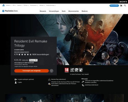
Task: Expand the PS5 dropdown menu
Action: 14,5
